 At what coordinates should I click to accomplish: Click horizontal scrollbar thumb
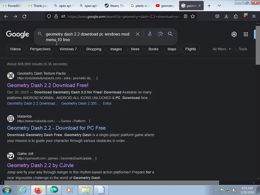(112, 183)
